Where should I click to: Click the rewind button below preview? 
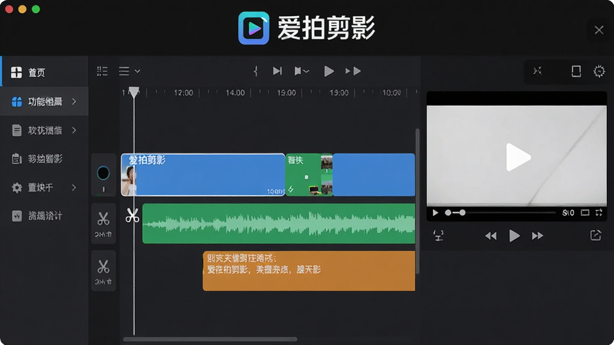pos(490,236)
